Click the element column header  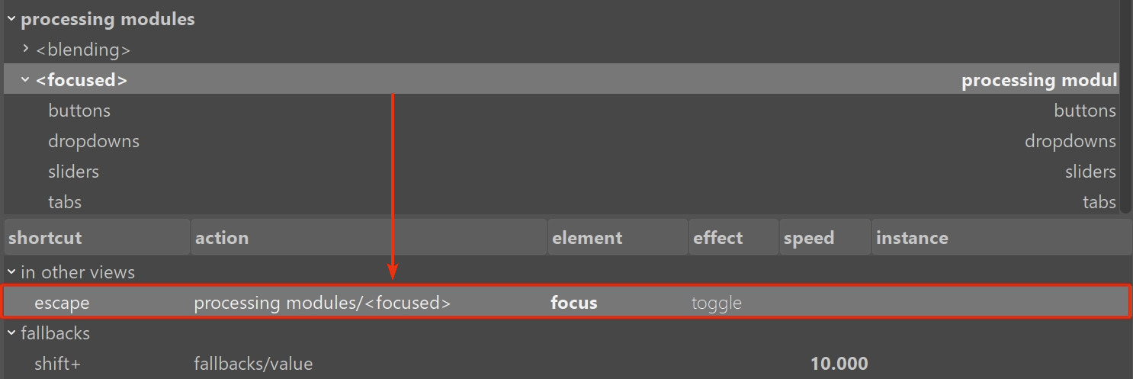pos(617,238)
